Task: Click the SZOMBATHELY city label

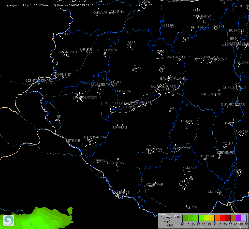Action: click(71, 52)
